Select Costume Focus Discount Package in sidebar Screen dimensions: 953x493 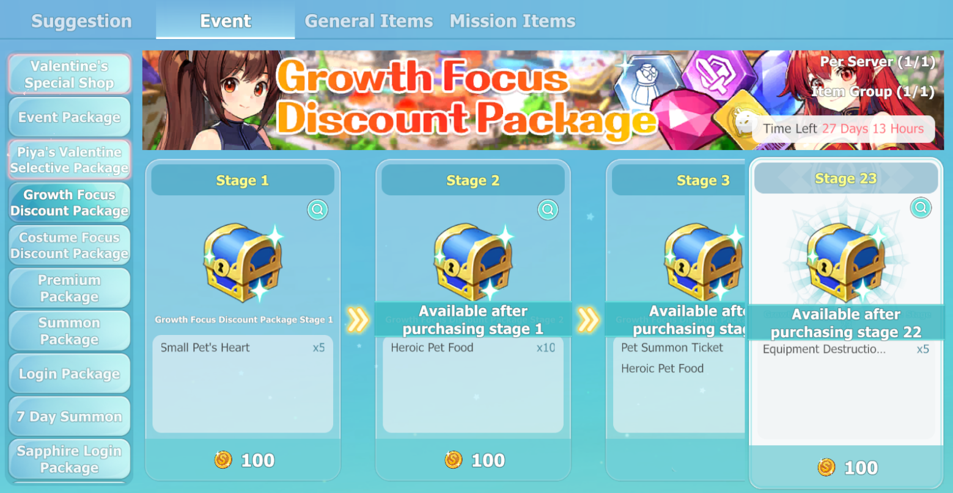[69, 245]
